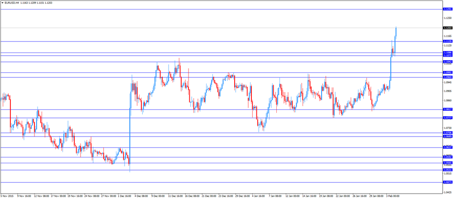This screenshot has height=199, width=453.
Task: Select the 1.0592 price level label
Action: pyautogui.click(x=448, y=157)
